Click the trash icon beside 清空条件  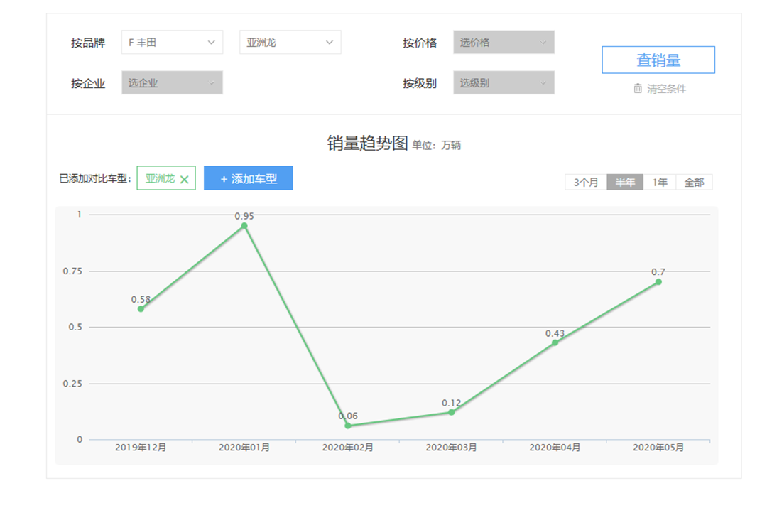click(x=638, y=89)
